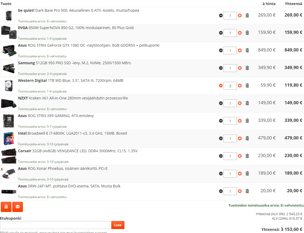304x233 pixels.
Task: Remove Asus DRW-24F1MT DVD drive
Action: pyautogui.click(x=247, y=191)
